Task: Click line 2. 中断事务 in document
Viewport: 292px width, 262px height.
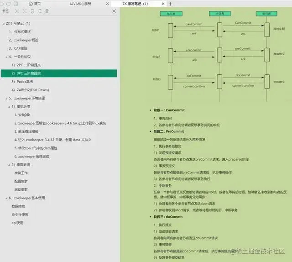Action: 162,186
